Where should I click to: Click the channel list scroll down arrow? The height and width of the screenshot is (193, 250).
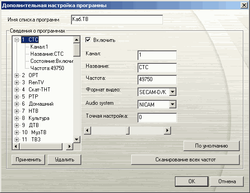click(77, 140)
